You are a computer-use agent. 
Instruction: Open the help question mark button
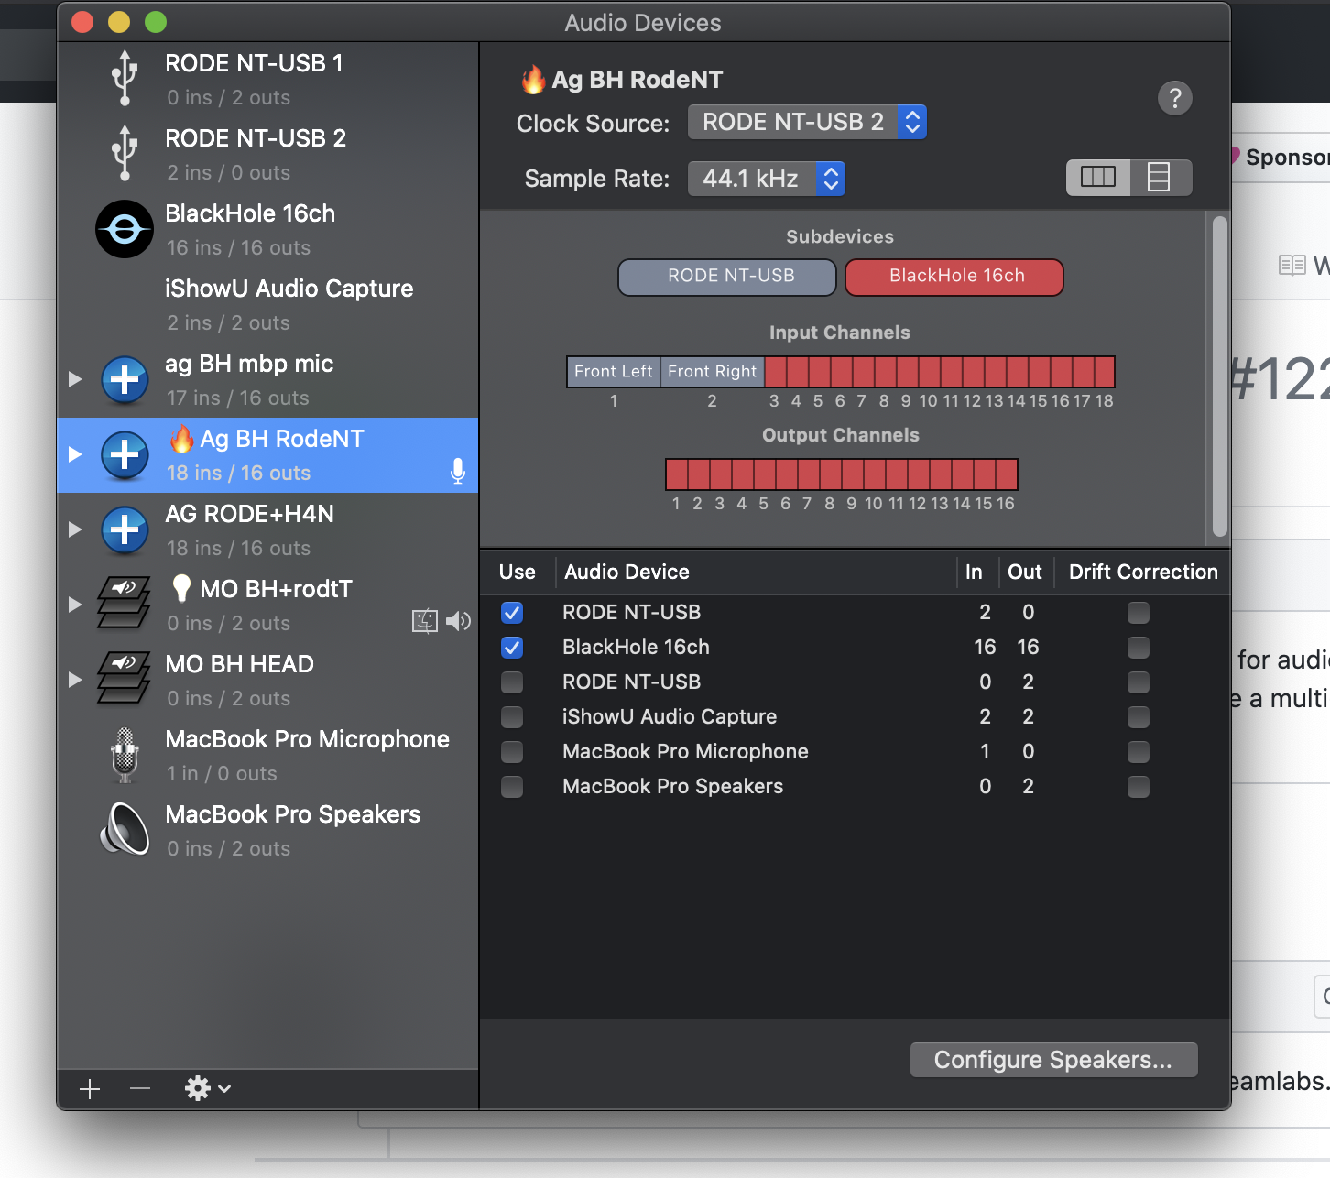(x=1175, y=97)
